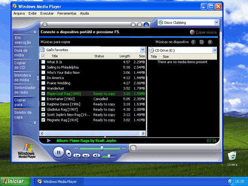Click the small play indicator icon in status bar
The height and width of the screenshot is (186, 248).
click(x=49, y=141)
